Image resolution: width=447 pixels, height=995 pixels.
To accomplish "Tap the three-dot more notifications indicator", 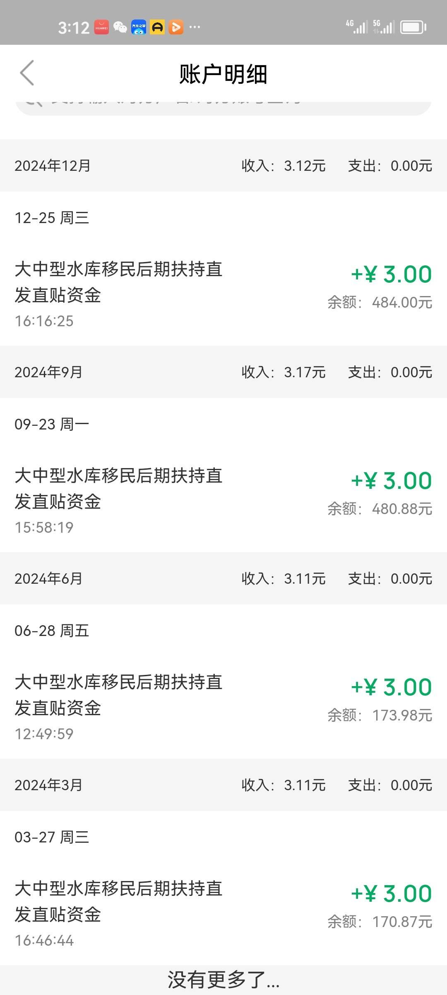I will [x=195, y=27].
